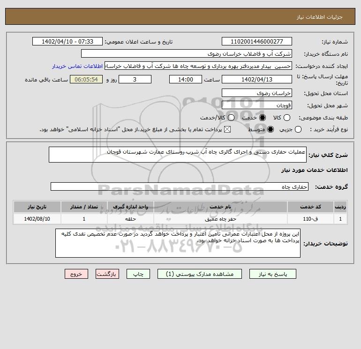Viewport: 361px width, 349px height.
Task: Click the جزئیات اطلاعات نیاز header title
Action: tap(320, 17)
